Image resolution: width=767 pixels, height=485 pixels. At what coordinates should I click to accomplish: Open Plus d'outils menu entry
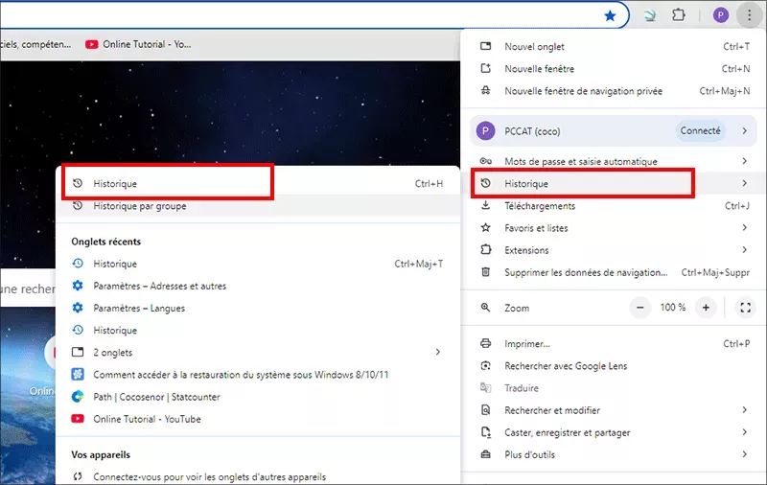(x=614, y=454)
